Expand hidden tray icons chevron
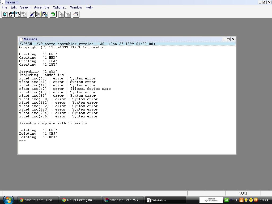 coord(236,200)
